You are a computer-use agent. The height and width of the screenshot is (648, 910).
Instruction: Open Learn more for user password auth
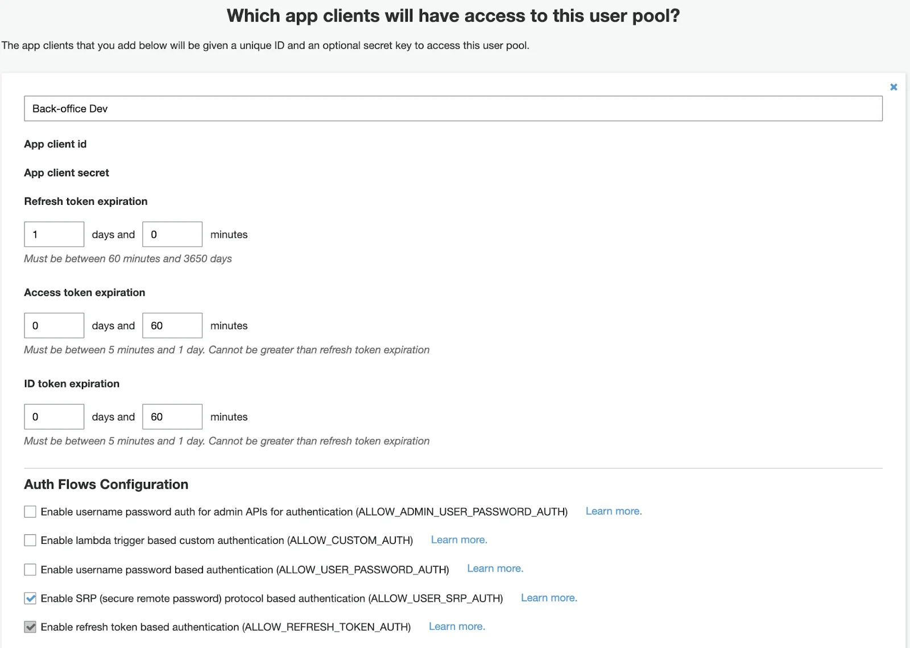495,568
